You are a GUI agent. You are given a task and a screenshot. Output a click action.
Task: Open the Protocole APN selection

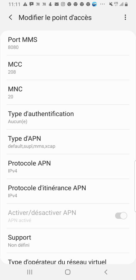point(68,166)
